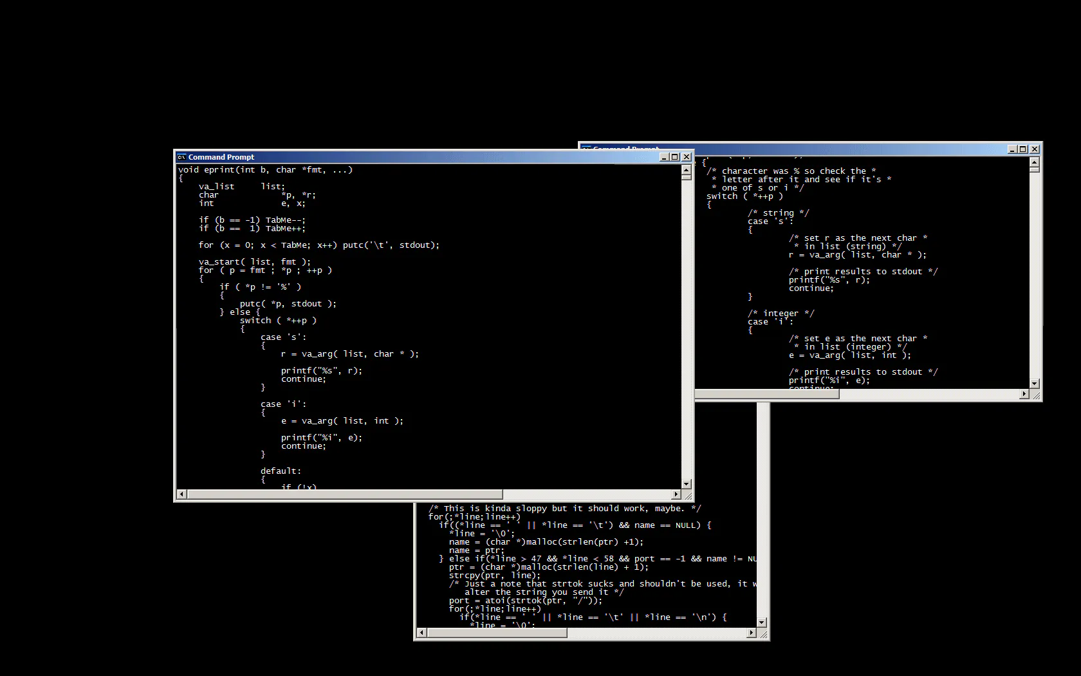Image resolution: width=1081 pixels, height=676 pixels.
Task: Close the front eprint Command Prompt window
Action: coord(687,157)
